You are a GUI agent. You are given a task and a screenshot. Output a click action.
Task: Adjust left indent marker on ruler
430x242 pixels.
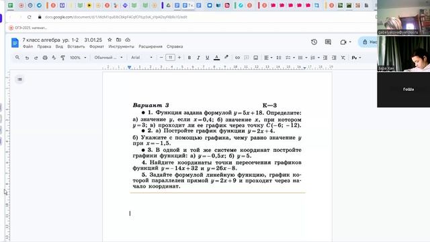coord(129,67)
